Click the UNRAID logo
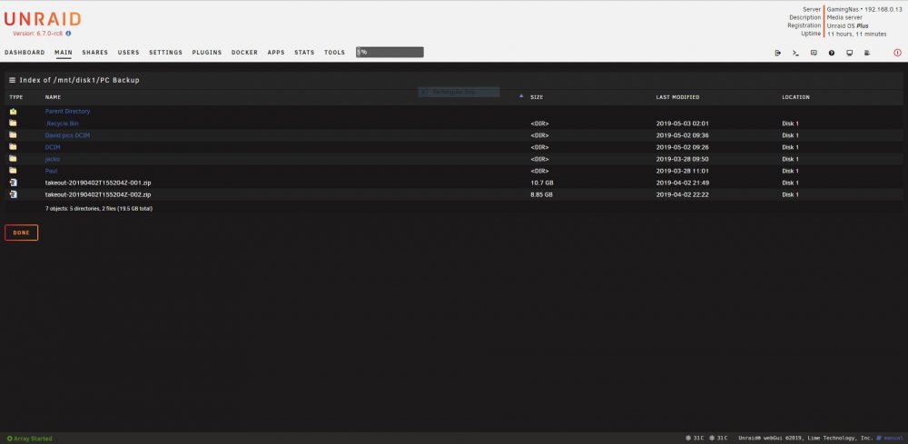Screen dimensions: 908x444 point(43,19)
